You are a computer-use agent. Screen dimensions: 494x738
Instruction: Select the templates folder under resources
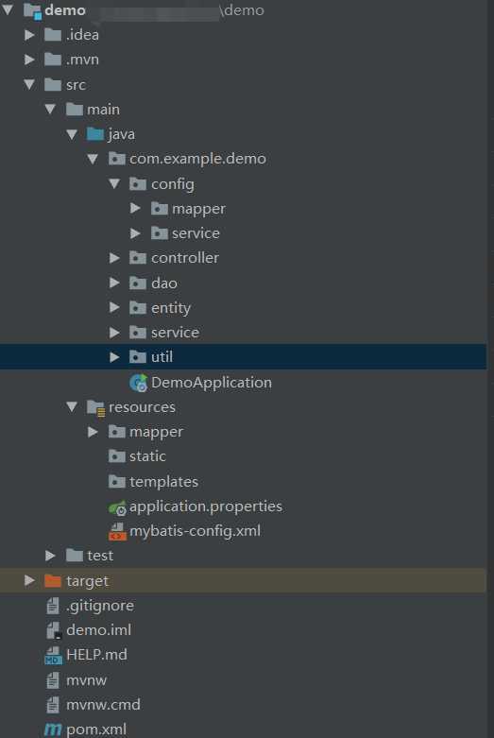[x=163, y=482]
